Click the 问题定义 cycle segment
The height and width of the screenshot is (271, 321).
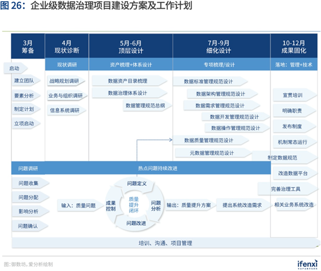tap(137, 184)
